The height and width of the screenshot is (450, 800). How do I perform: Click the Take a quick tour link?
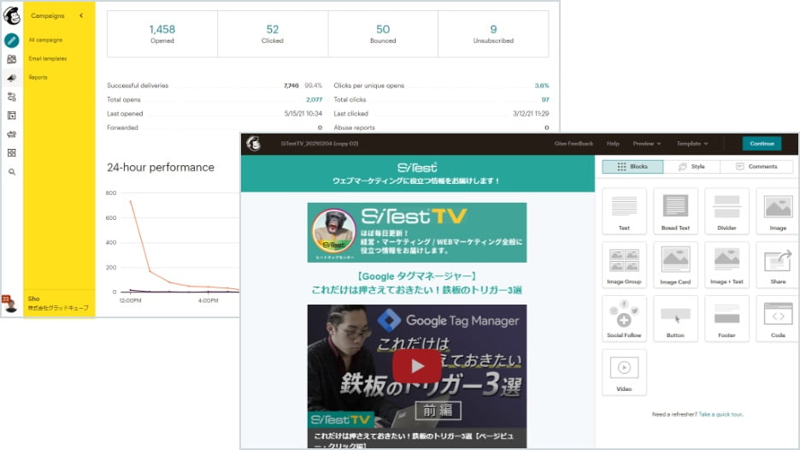721,414
